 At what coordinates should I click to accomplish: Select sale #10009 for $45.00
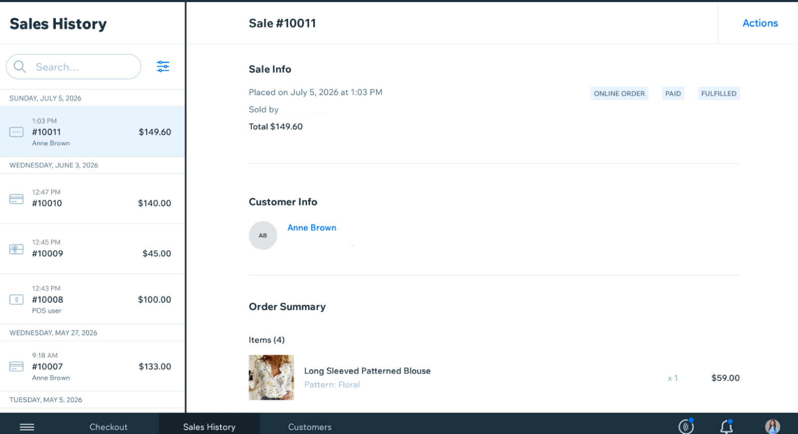[x=92, y=249]
